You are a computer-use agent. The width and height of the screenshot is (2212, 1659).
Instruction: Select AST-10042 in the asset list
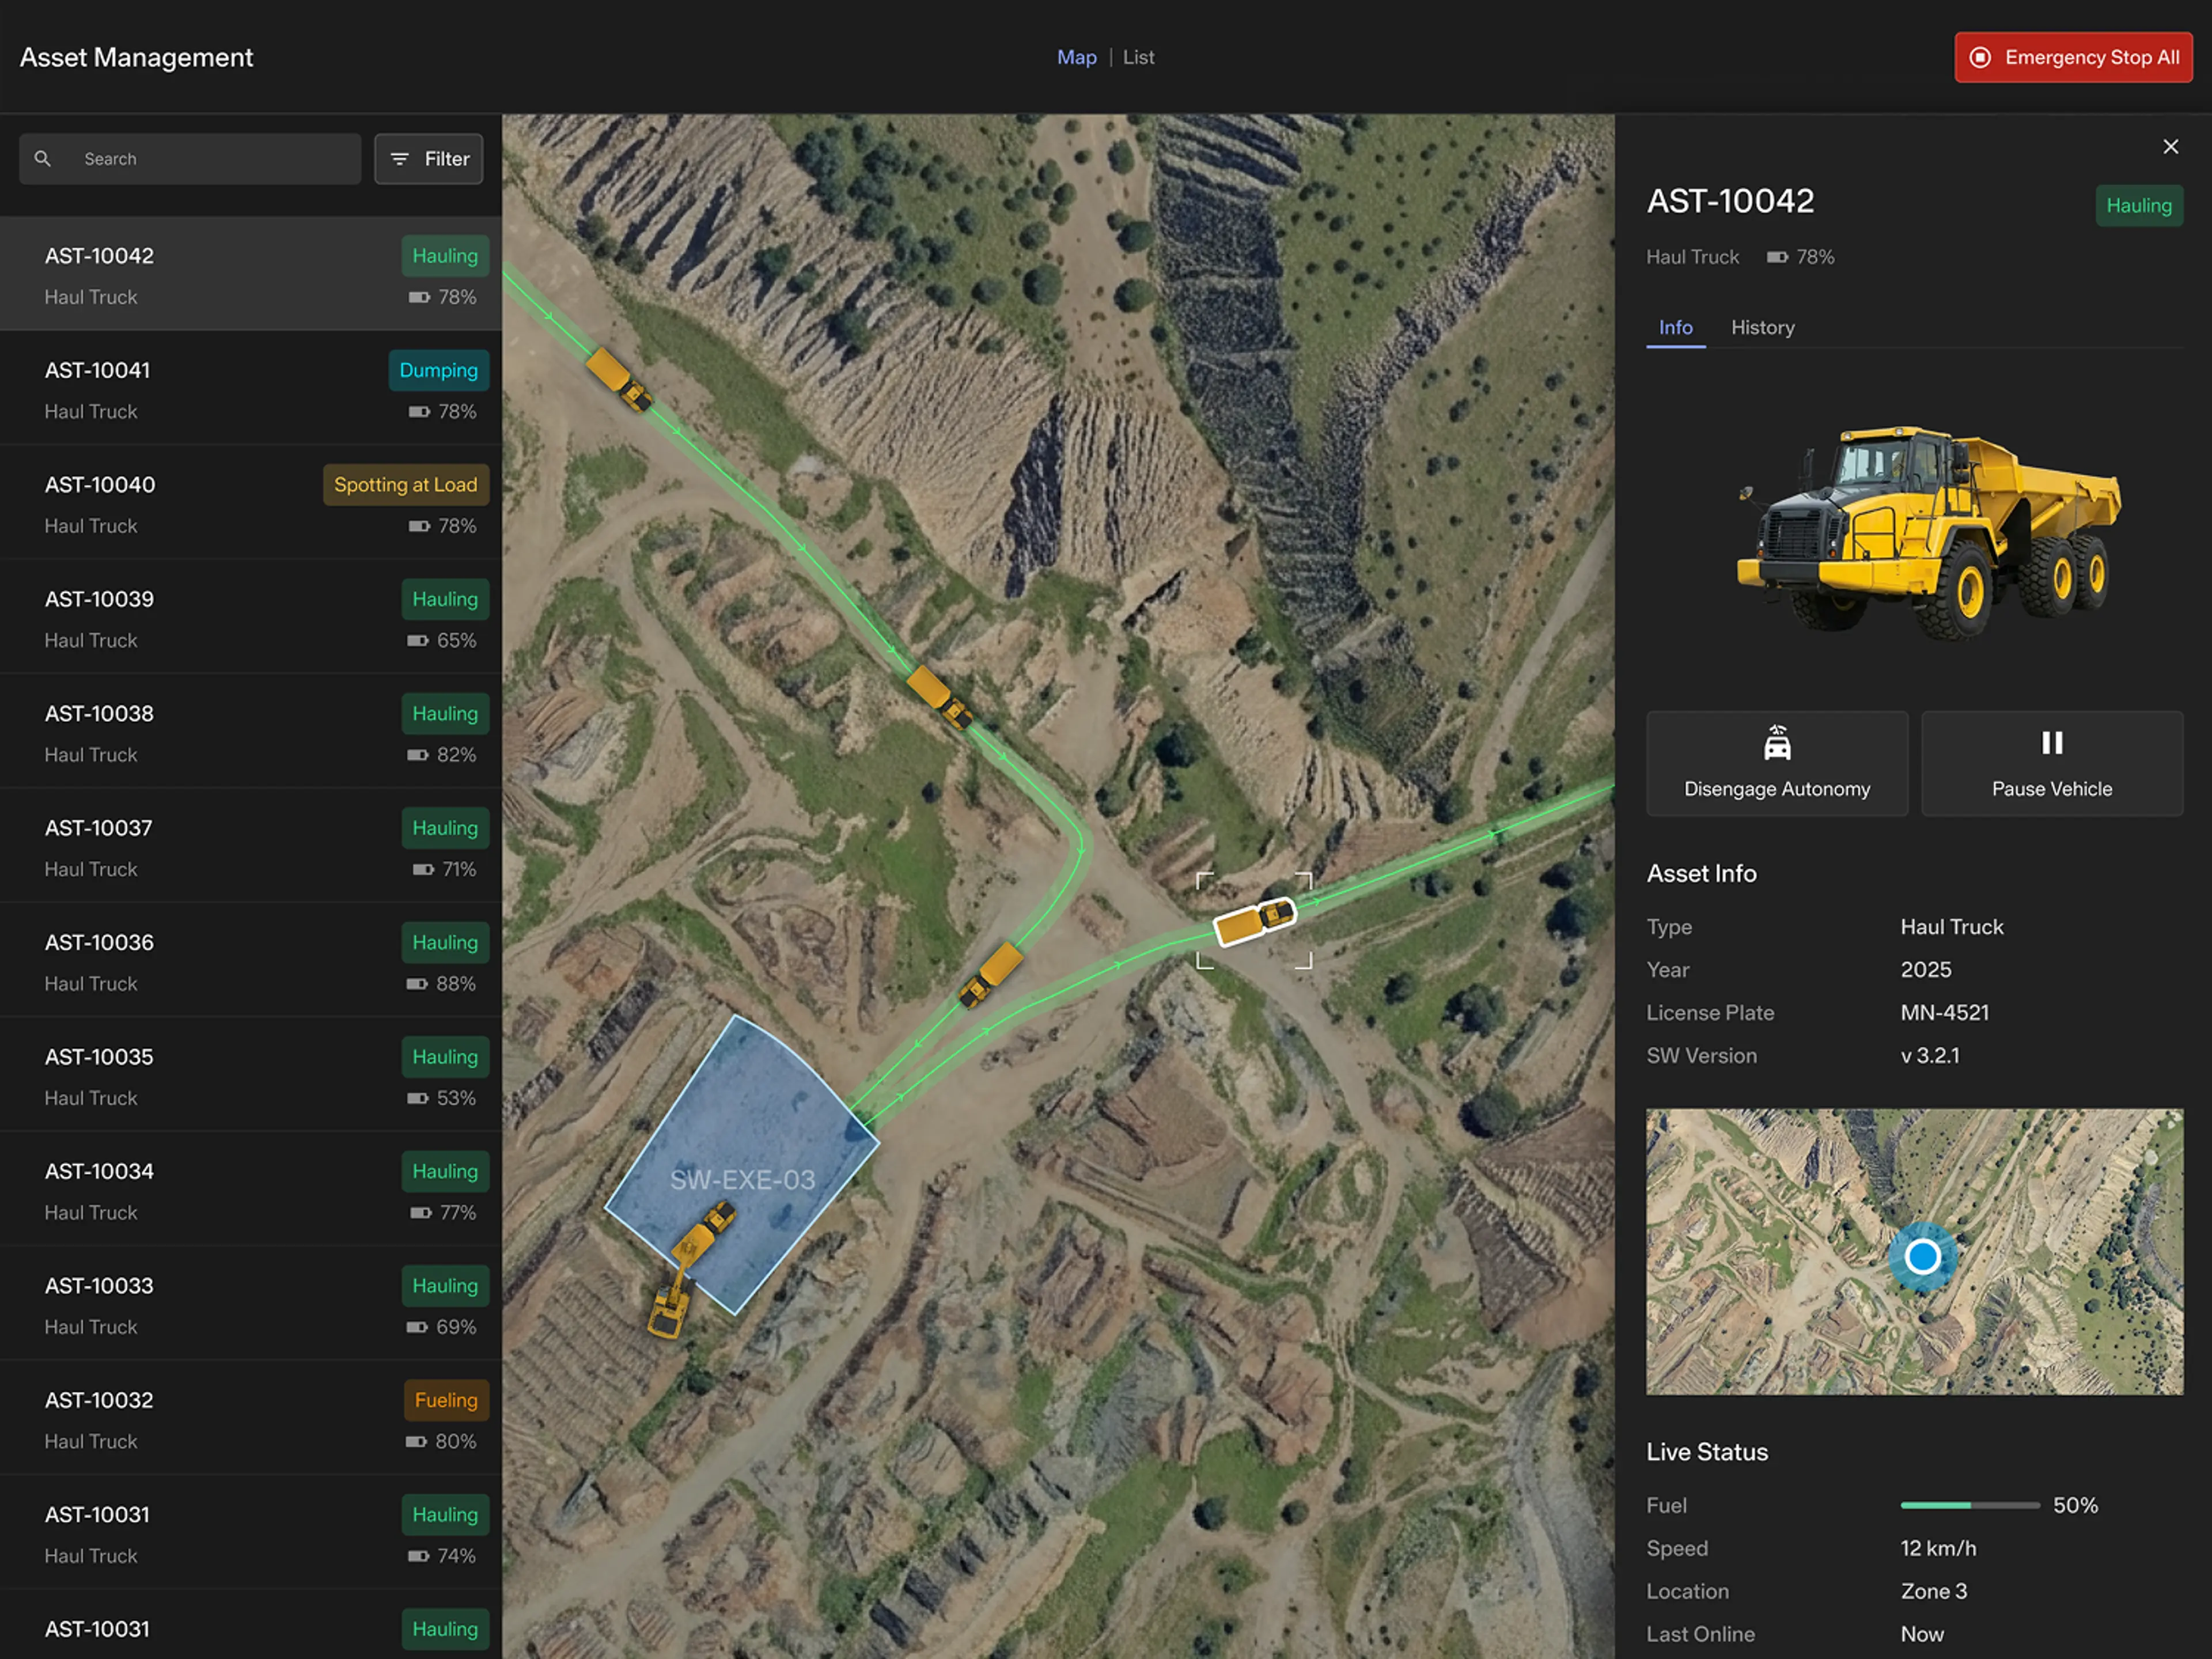(250, 274)
